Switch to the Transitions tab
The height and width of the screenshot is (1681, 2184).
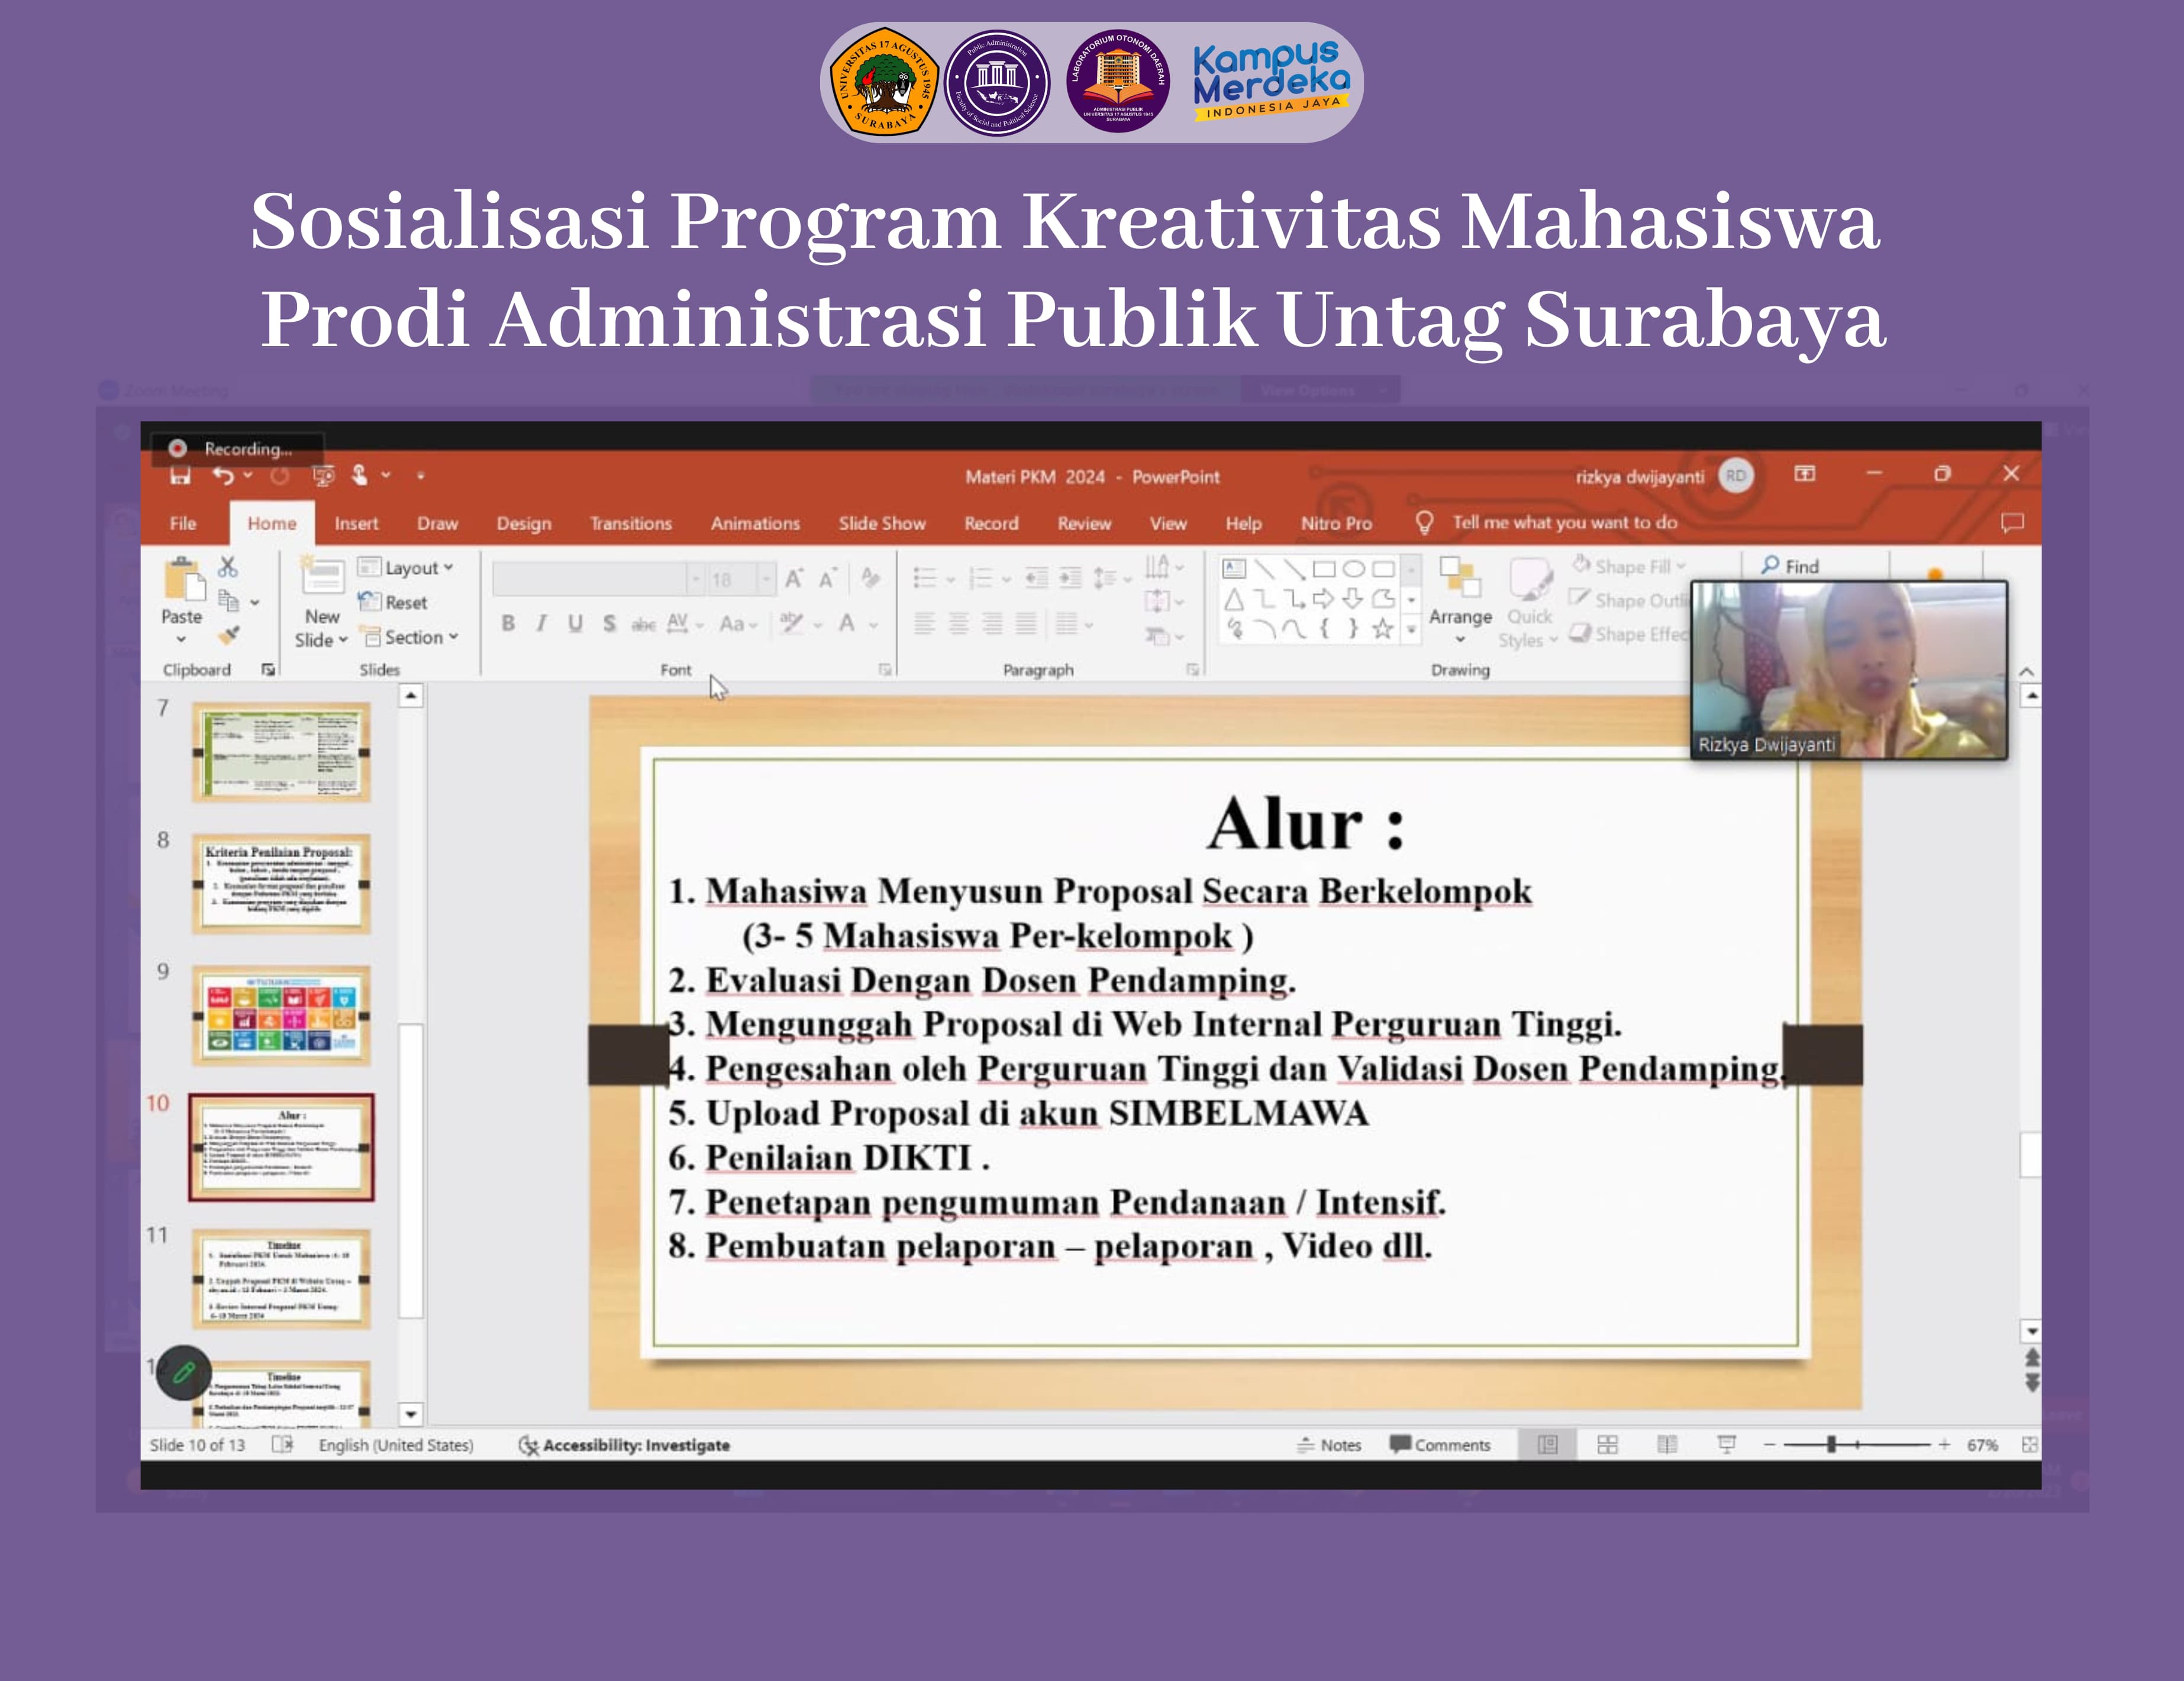[631, 523]
